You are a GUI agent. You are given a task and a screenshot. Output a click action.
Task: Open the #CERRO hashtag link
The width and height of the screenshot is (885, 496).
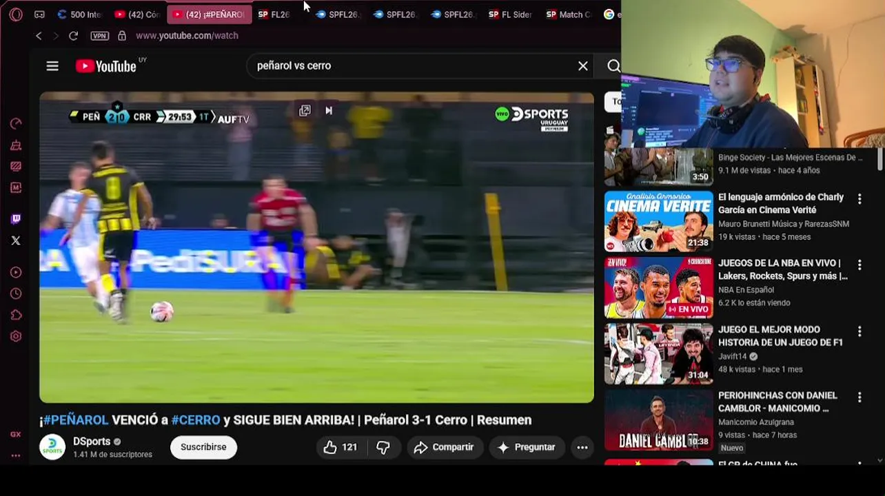point(196,420)
